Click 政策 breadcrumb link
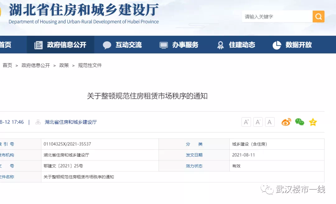 64,65
